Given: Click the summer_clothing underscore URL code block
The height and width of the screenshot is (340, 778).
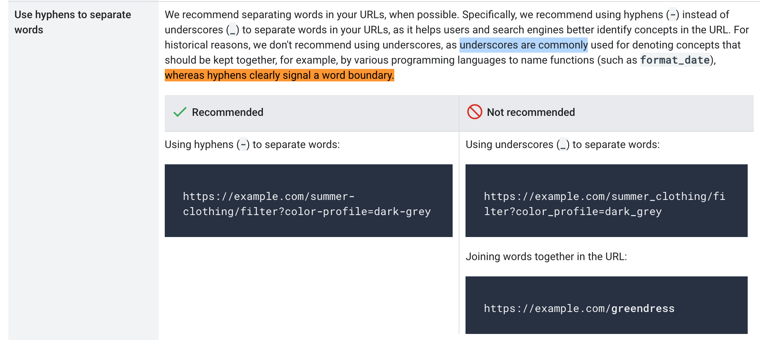Looking at the screenshot, I should pyautogui.click(x=606, y=201).
